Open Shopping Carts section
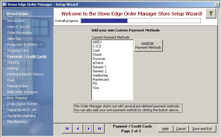The image size is (221, 137). [18, 50]
